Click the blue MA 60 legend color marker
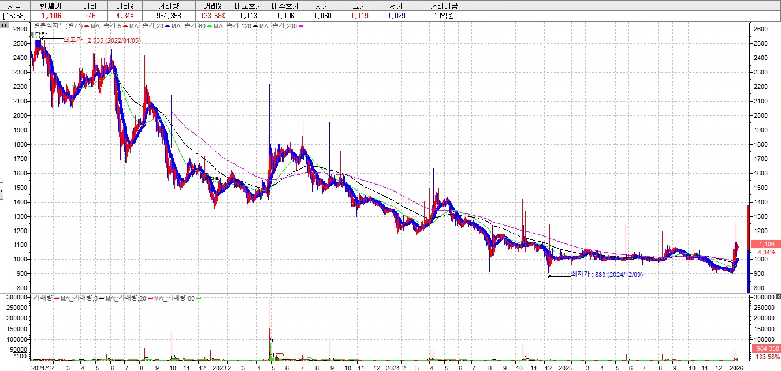The height and width of the screenshot is (371, 781). (168, 26)
